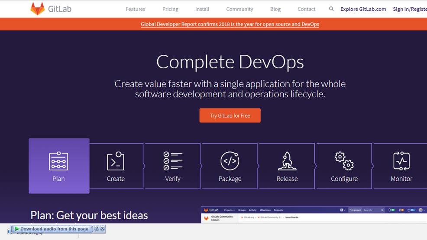Viewport: 427px width, 240px height.
Task: Expand the plus new-item dropdown in preview
Action: [x=343, y=210]
